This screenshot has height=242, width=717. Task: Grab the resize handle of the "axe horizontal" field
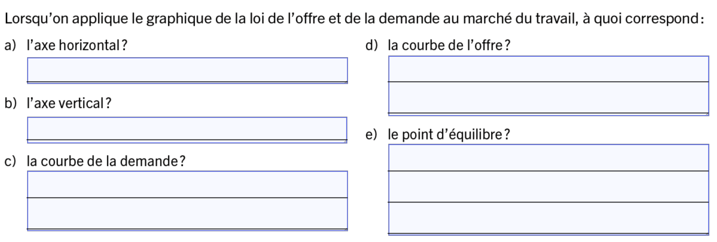346,82
